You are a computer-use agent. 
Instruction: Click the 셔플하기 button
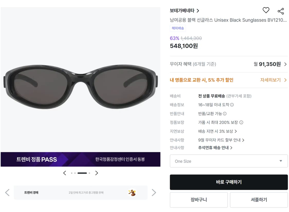[259, 200]
